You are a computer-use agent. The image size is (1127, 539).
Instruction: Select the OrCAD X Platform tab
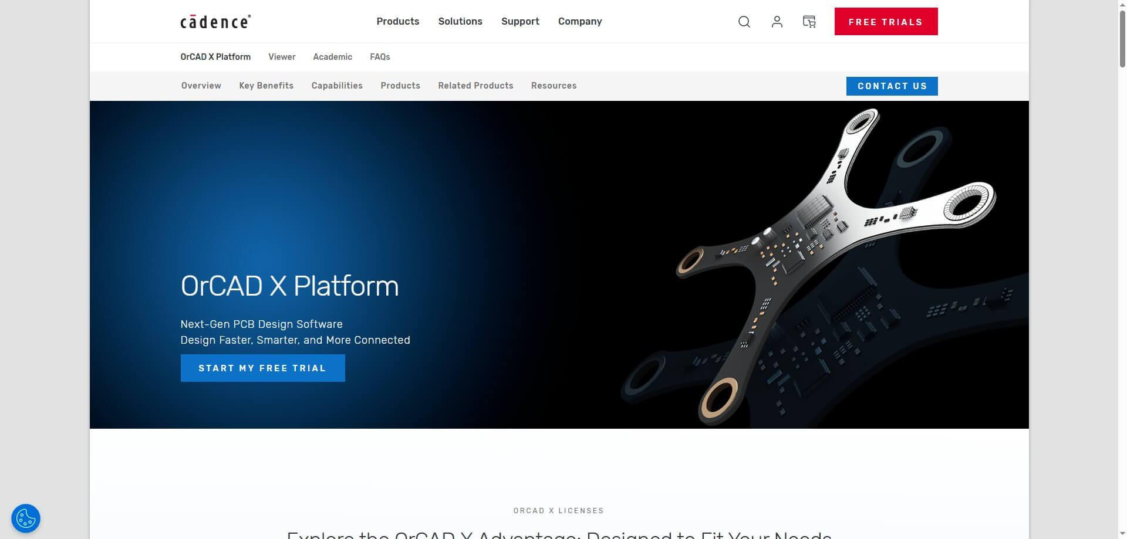point(215,57)
